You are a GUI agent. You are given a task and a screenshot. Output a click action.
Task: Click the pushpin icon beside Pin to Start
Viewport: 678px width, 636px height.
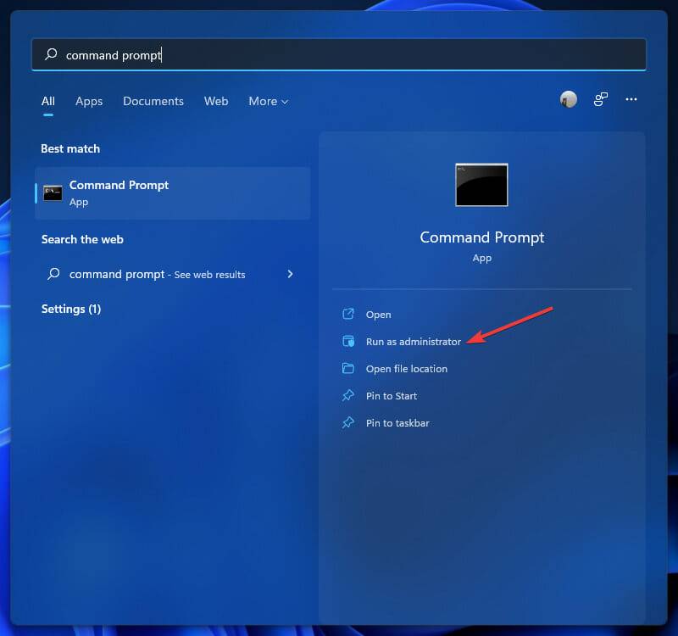[x=349, y=395]
